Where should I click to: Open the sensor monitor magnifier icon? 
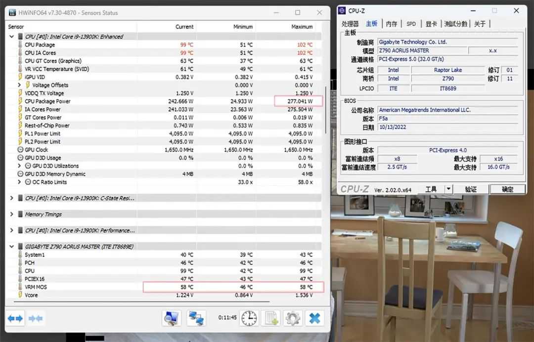tap(172, 318)
